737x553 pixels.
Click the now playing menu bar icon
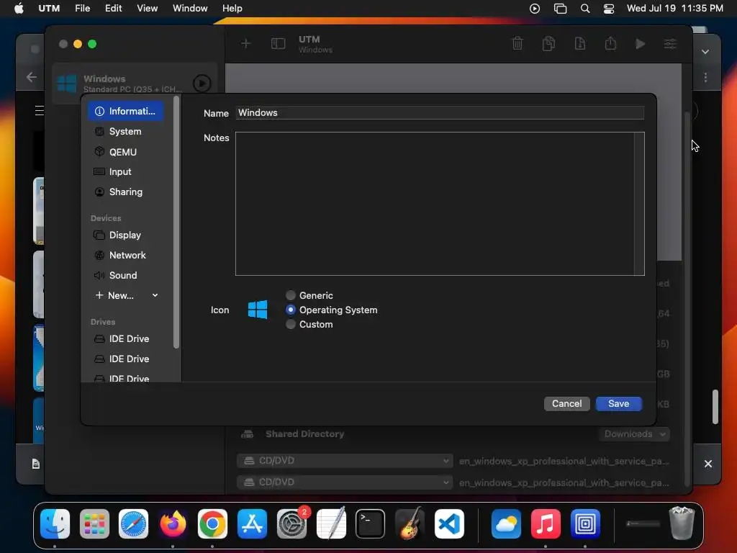(535, 9)
